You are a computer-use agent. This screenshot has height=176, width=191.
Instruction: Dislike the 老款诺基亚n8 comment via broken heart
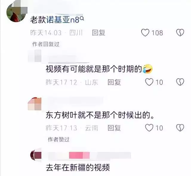click(x=180, y=33)
